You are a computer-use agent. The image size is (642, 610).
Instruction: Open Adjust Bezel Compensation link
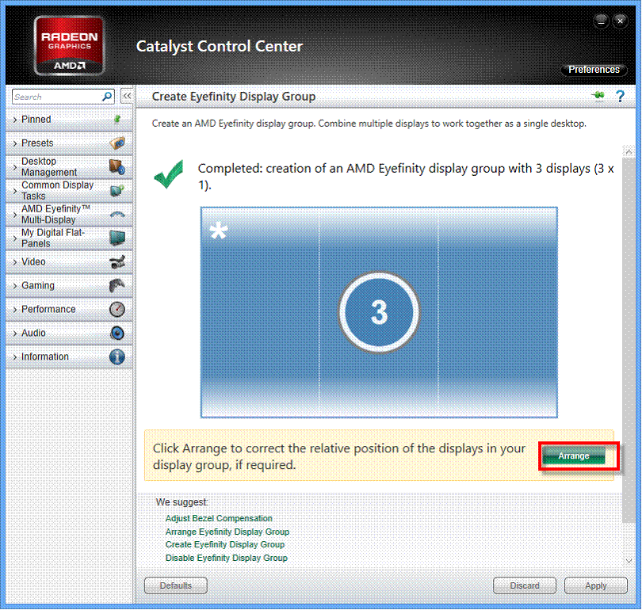click(x=219, y=518)
